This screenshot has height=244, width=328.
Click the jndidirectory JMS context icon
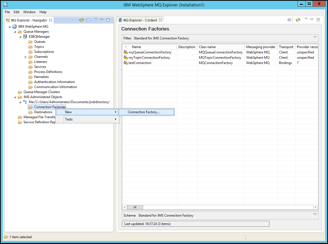(25, 102)
